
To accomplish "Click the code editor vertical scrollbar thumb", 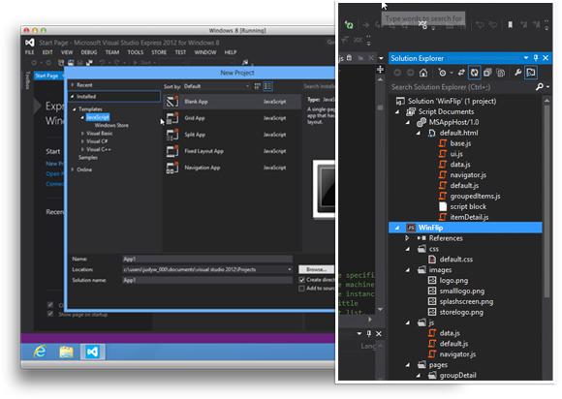I will 380,107.
